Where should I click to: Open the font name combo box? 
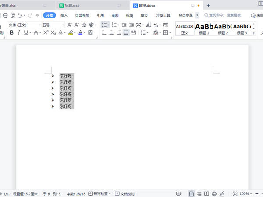[x=25, y=25]
